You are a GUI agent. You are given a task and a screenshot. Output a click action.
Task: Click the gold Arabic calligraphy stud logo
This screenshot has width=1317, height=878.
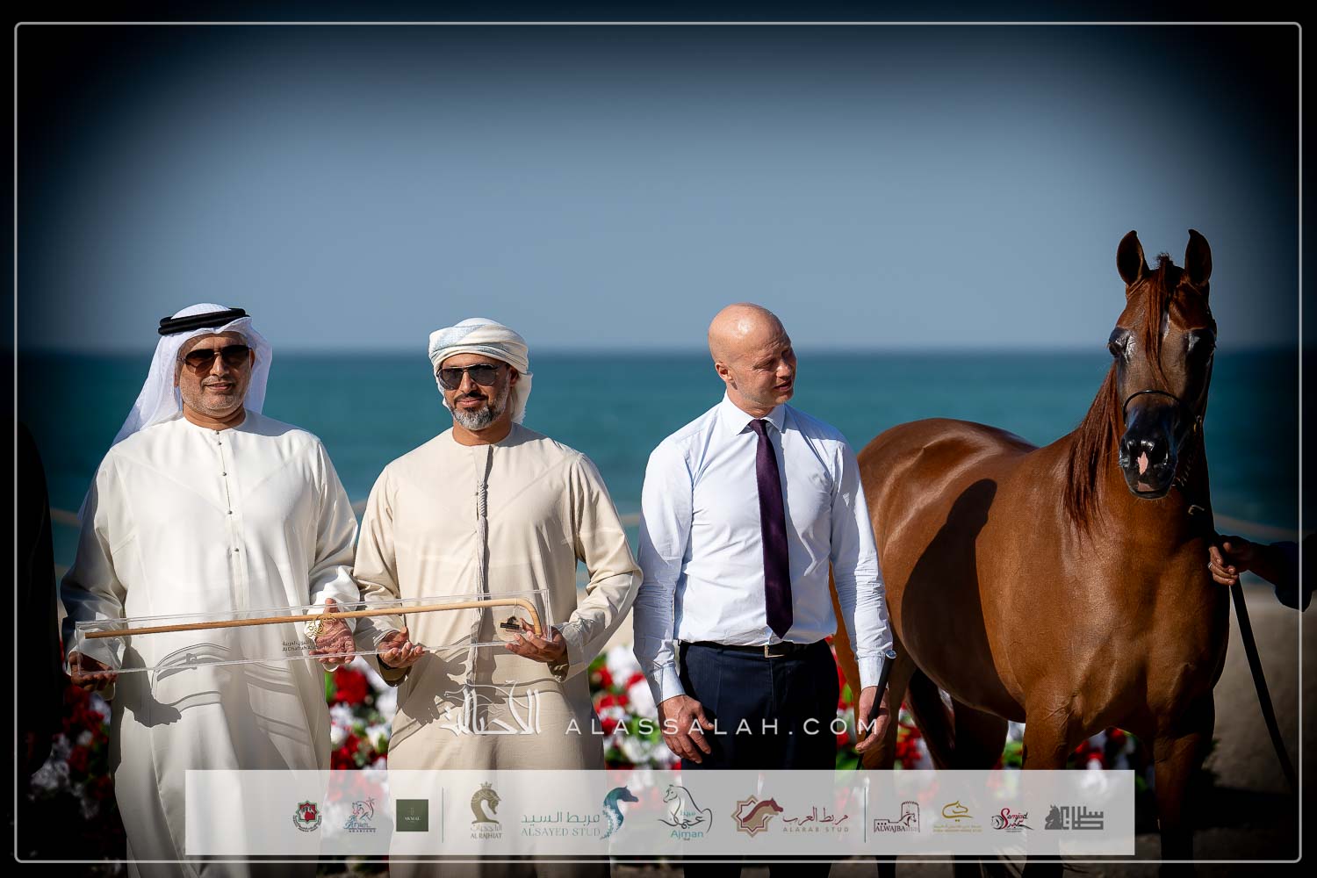956,816
